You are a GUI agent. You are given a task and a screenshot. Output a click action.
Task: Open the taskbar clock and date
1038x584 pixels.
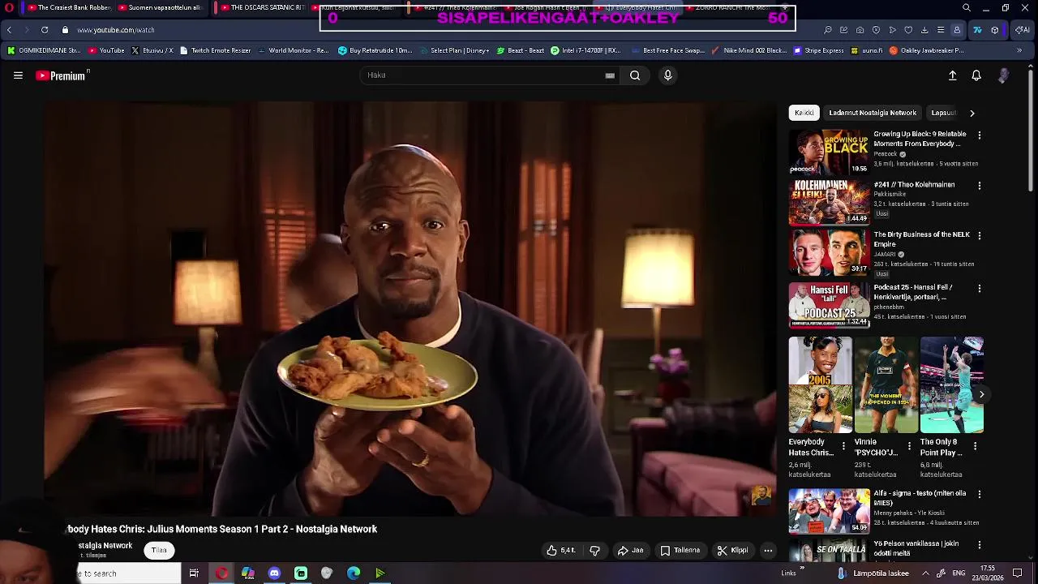tap(987, 573)
